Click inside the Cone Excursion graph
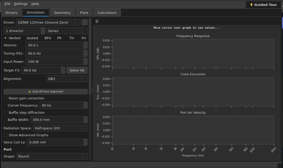Image resolution: width=283 pixels, height=168 pixels. click(193, 92)
